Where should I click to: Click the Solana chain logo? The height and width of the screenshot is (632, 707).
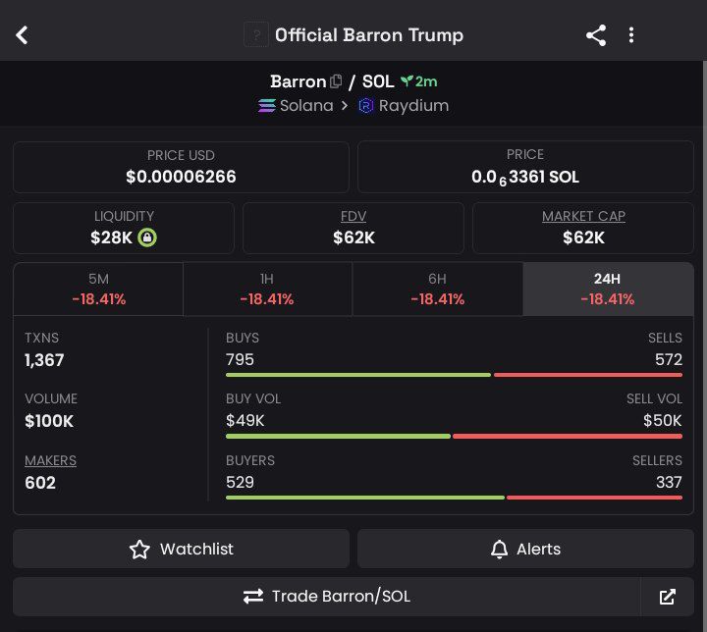point(266,106)
